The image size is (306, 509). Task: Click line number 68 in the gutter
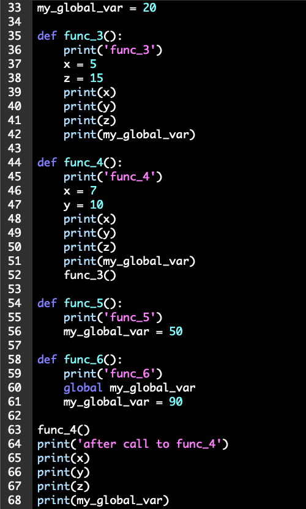coord(15,500)
